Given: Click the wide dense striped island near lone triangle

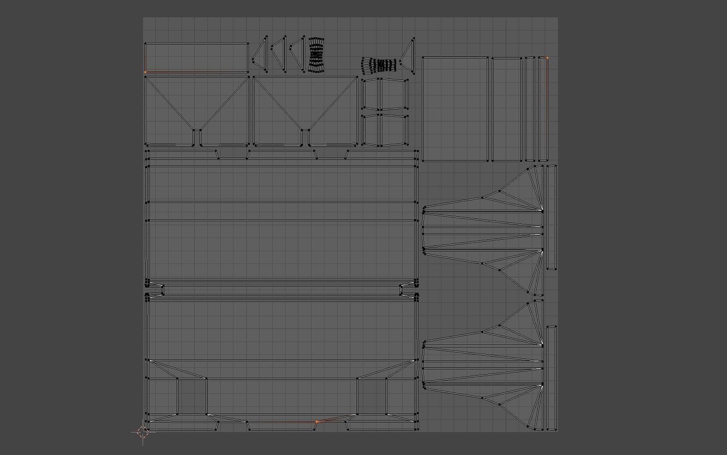Looking at the screenshot, I should pos(380,65).
